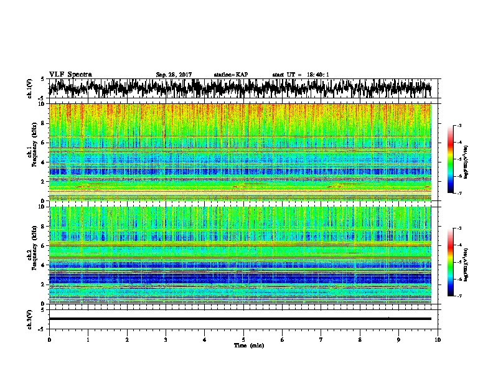The image size is (493, 381).
Task: Click the "1" tick on the Time axis
Action: tap(88, 340)
